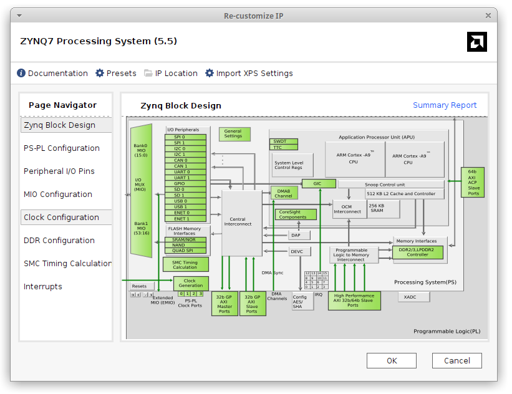512x394 pixels.
Task: Click the GPIO peripheral block
Action: [x=185, y=184]
